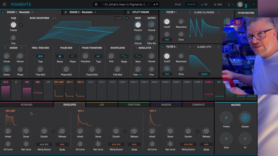Click the tune quantize icon next to TUNE
The height and width of the screenshot is (156, 278).
point(21,18)
